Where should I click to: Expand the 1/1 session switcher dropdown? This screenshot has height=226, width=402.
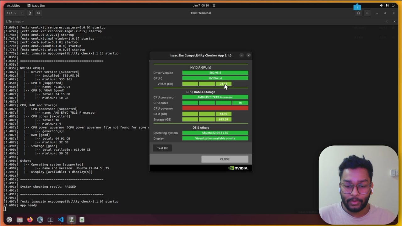[11, 13]
